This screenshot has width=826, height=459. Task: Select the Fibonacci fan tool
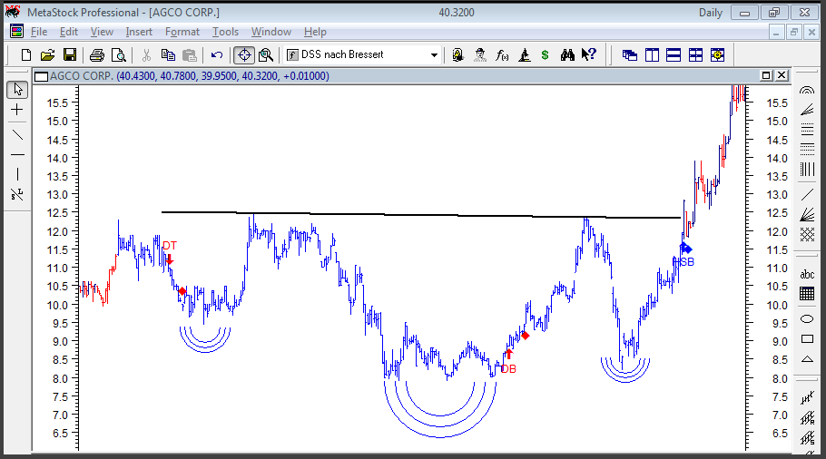click(x=807, y=110)
